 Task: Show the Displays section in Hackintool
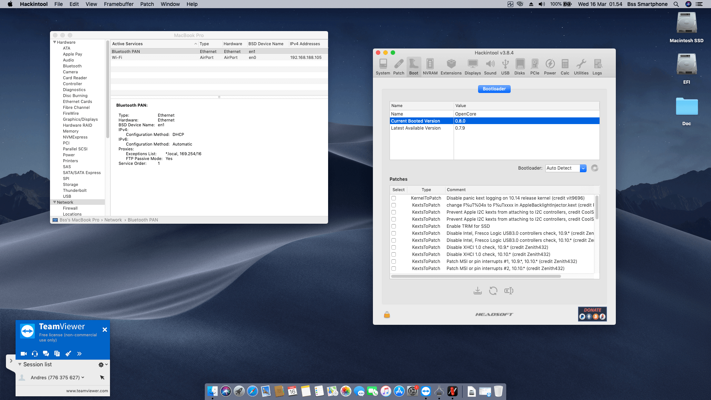point(473,67)
